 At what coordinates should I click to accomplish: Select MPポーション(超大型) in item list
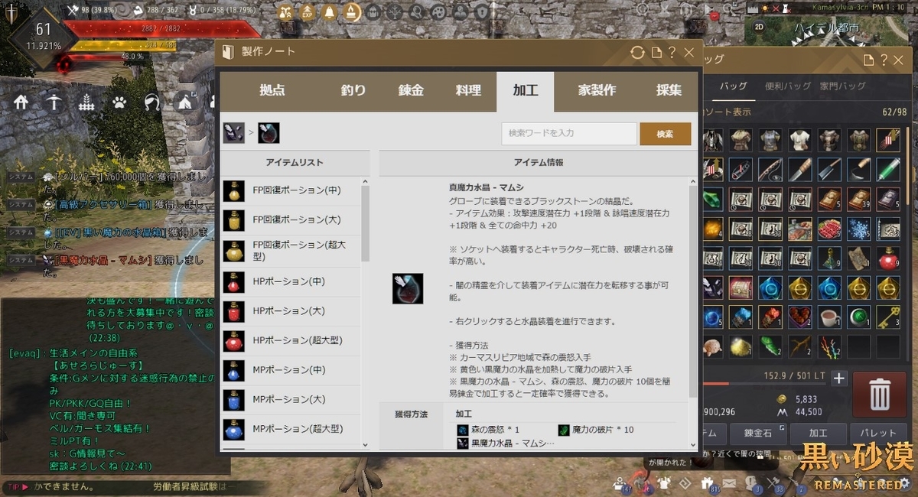tap(291, 429)
